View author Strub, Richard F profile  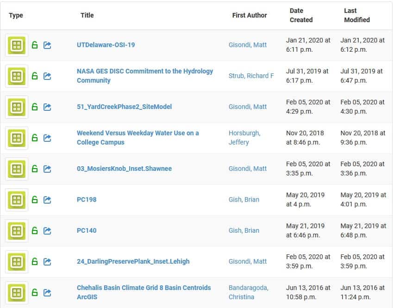(251, 76)
